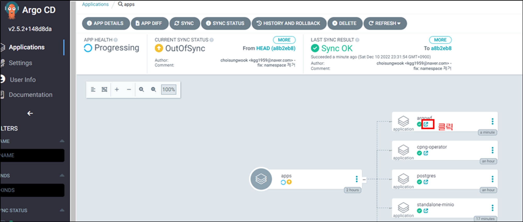Click the 100% zoom level box
Image resolution: width=523 pixels, height=222 pixels.
(169, 89)
